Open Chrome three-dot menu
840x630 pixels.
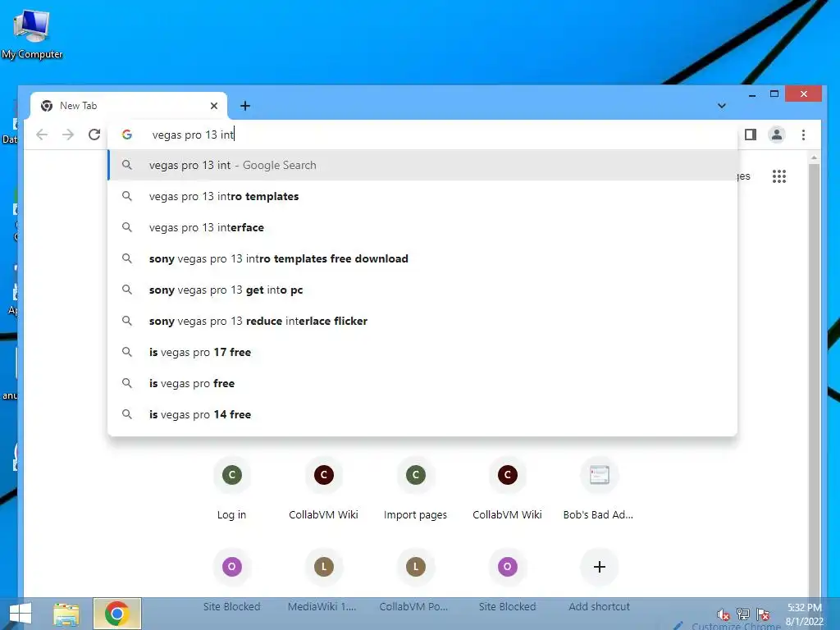803,135
